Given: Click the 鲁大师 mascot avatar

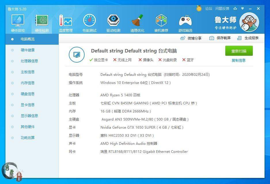Looking at the screenshot, I should coord(249,22).
